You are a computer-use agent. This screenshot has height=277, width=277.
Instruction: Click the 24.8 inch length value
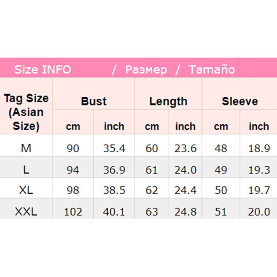tap(185, 212)
